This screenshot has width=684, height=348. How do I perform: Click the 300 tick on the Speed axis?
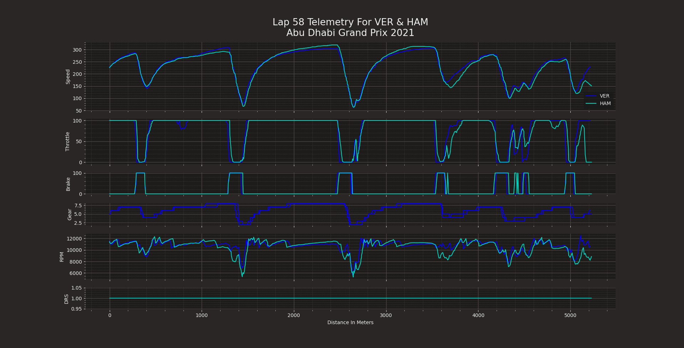point(77,50)
